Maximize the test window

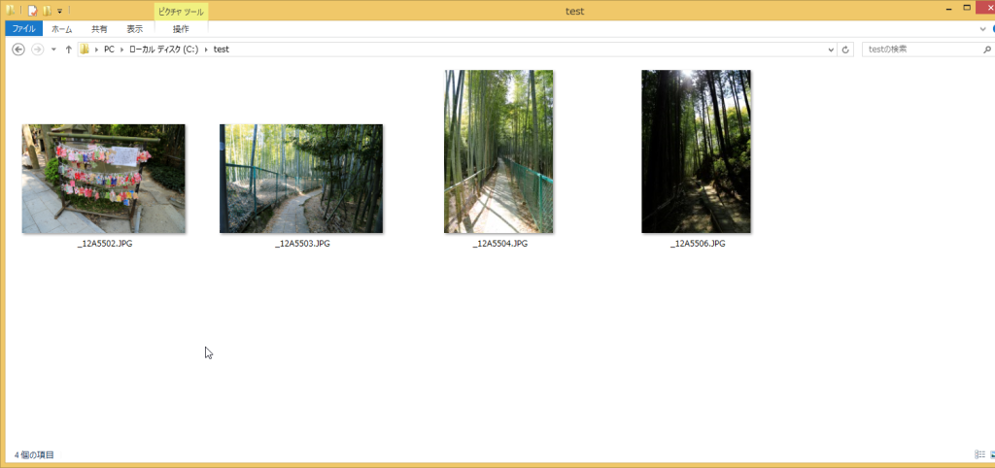click(967, 8)
